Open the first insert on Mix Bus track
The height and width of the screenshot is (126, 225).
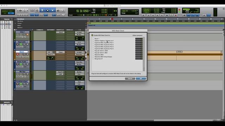click(x=60, y=72)
